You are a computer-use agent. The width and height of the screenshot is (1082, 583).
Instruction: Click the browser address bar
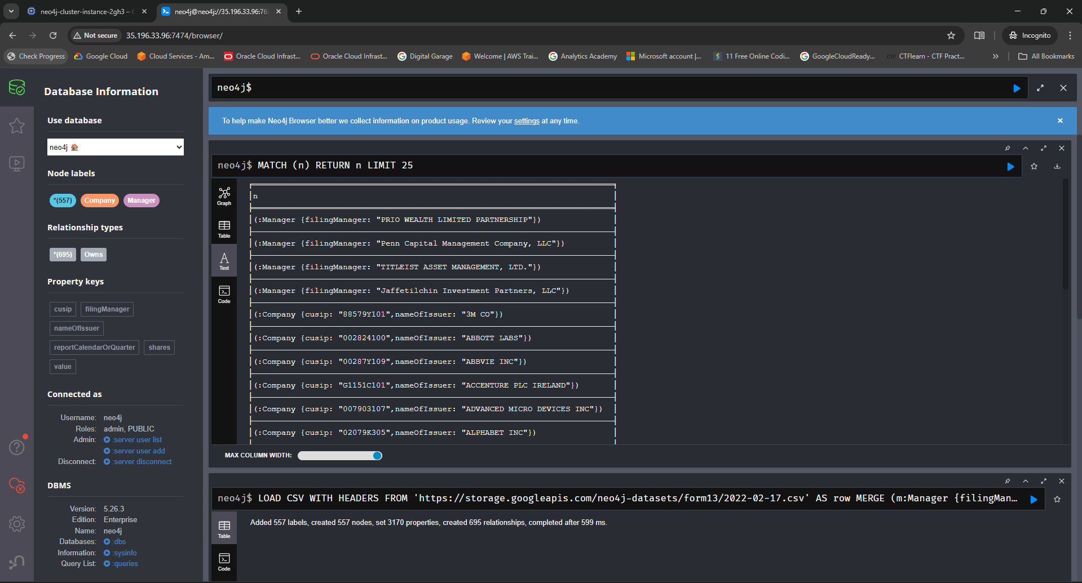click(x=507, y=35)
